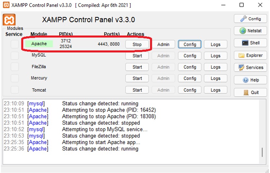Start the MySQL module
Screen dimensions: 270x173
click(x=137, y=56)
